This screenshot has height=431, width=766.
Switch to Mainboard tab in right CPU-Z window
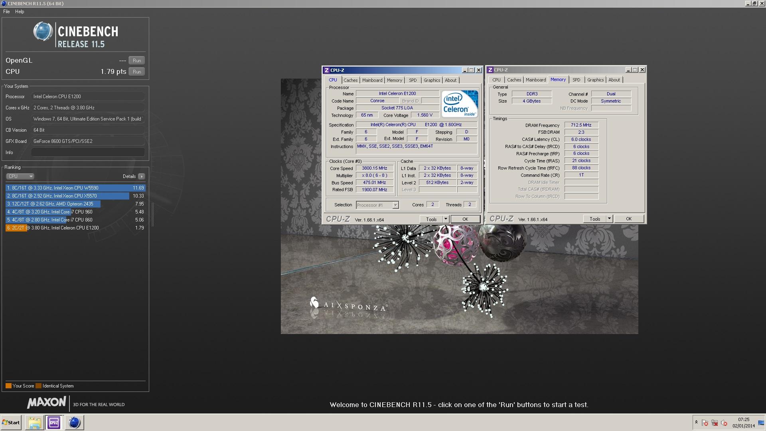point(536,80)
